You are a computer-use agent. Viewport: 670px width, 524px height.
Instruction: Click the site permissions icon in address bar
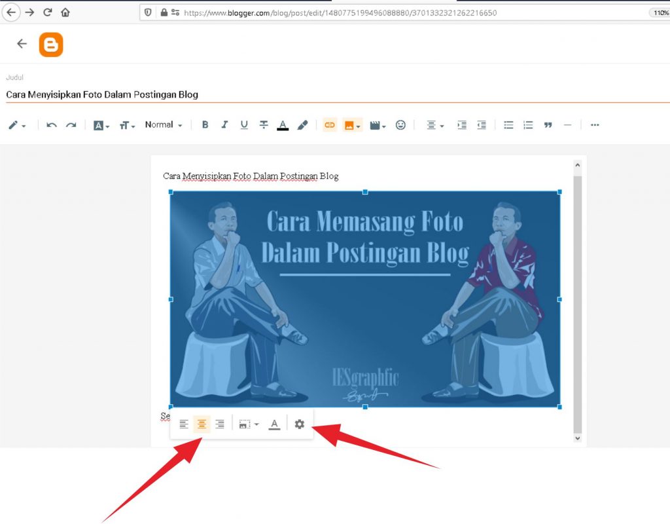click(175, 12)
